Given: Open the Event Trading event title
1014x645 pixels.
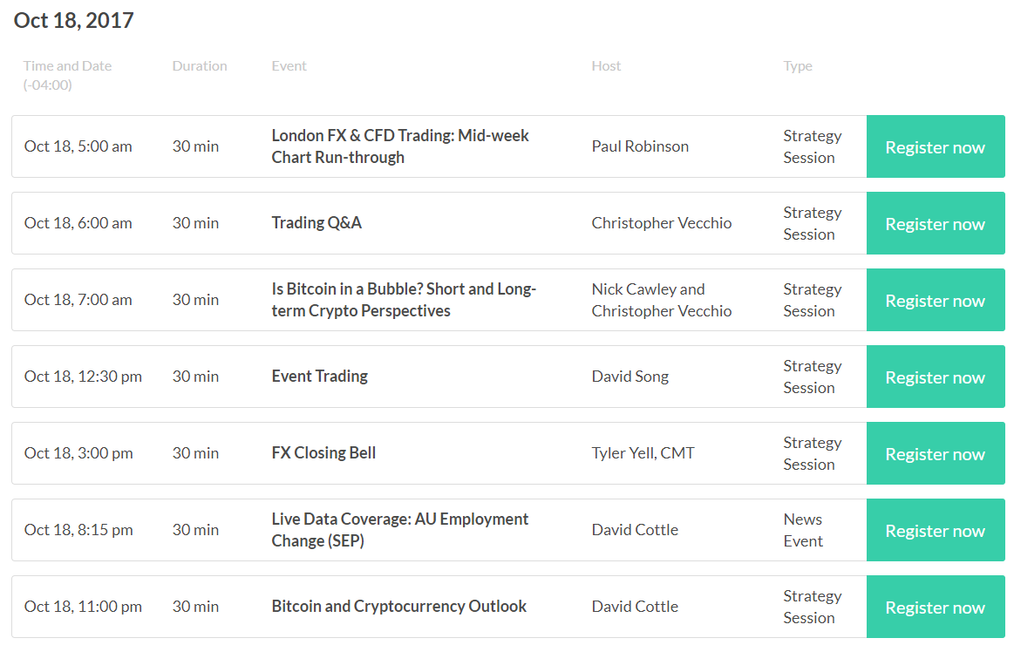Looking at the screenshot, I should coord(319,377).
